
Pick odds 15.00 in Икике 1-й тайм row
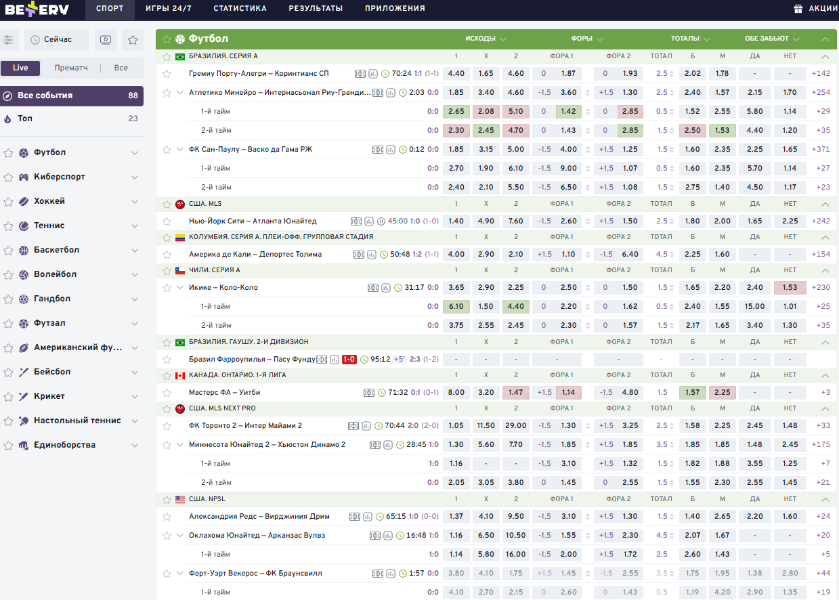pos(755,306)
